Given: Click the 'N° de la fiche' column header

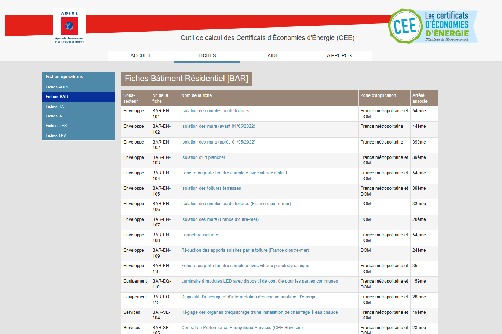Looking at the screenshot, I should click(x=165, y=98).
